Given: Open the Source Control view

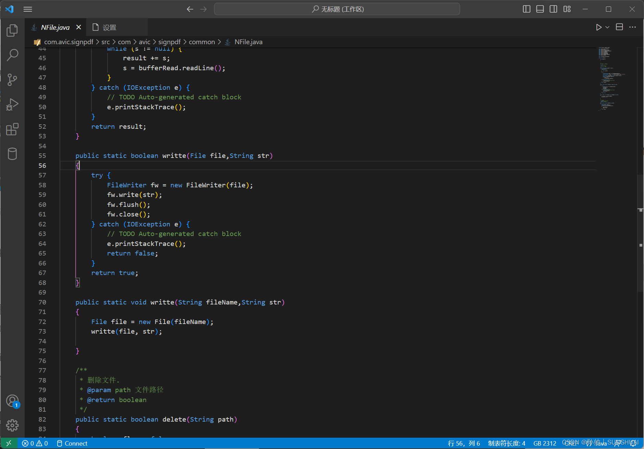Looking at the screenshot, I should (x=12, y=79).
